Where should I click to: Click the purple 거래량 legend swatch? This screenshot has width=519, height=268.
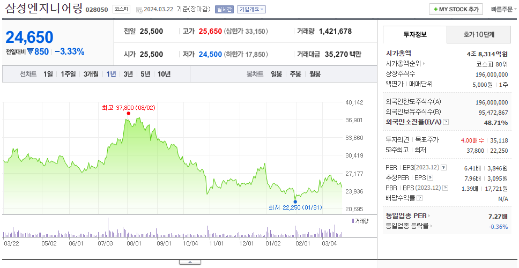353,221
